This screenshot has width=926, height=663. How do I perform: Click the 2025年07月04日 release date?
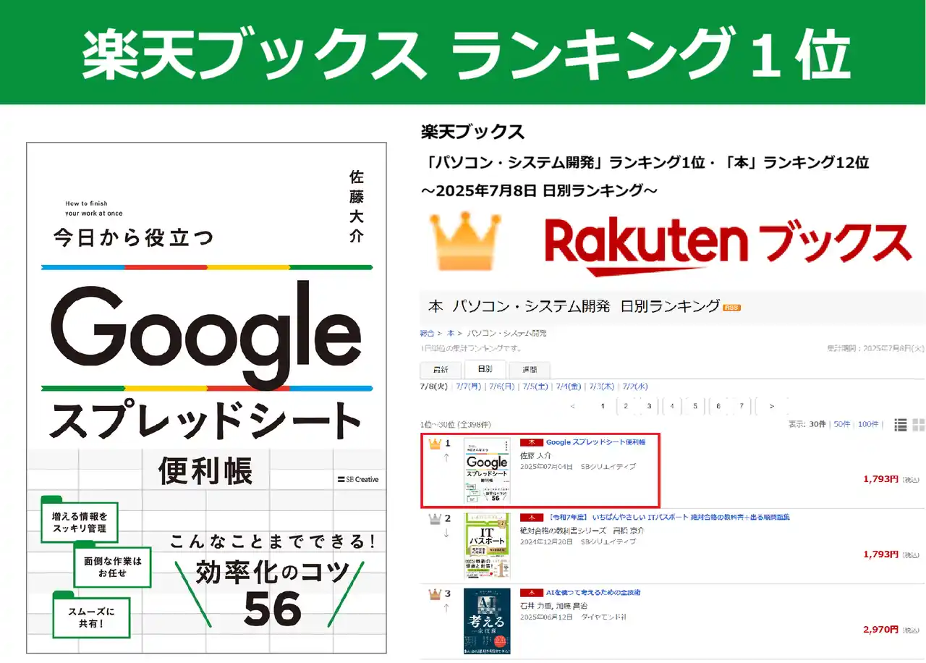point(546,467)
